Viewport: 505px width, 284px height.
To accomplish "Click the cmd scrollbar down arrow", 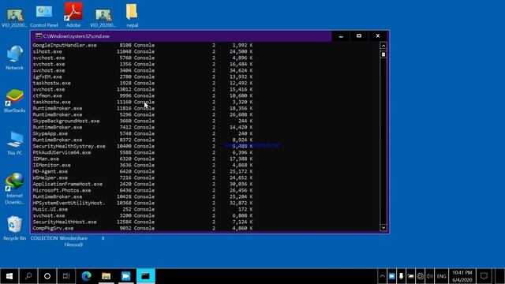I will [x=383, y=228].
